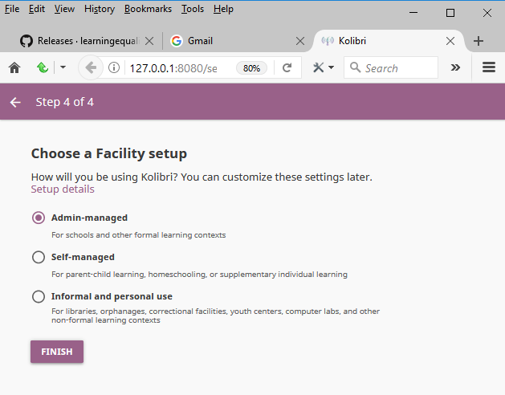505x395 pixels.
Task: Click Informal and personal use label
Action: coord(112,296)
